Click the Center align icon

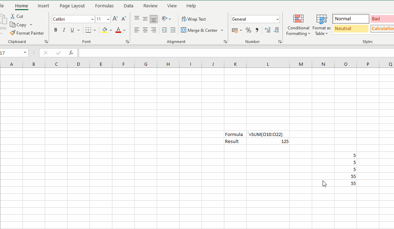(x=145, y=30)
